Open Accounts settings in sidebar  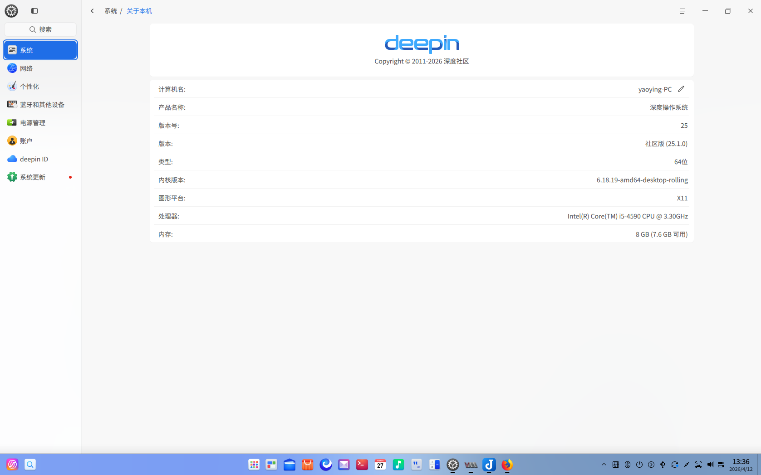pyautogui.click(x=40, y=141)
